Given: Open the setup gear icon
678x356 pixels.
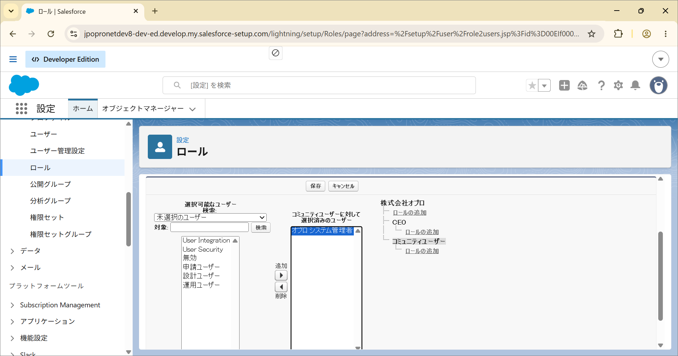Looking at the screenshot, I should (618, 85).
